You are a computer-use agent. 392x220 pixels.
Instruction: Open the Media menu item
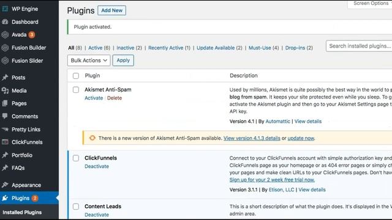tap(19, 90)
